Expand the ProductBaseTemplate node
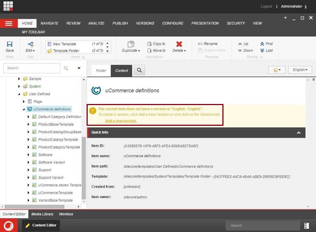 point(28,124)
